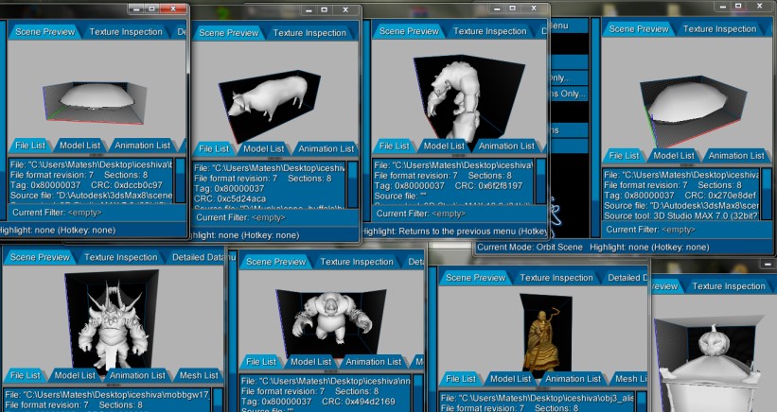Click 'Current Mode: Orbit Scene' status text
777x412 pixels.
coord(530,248)
